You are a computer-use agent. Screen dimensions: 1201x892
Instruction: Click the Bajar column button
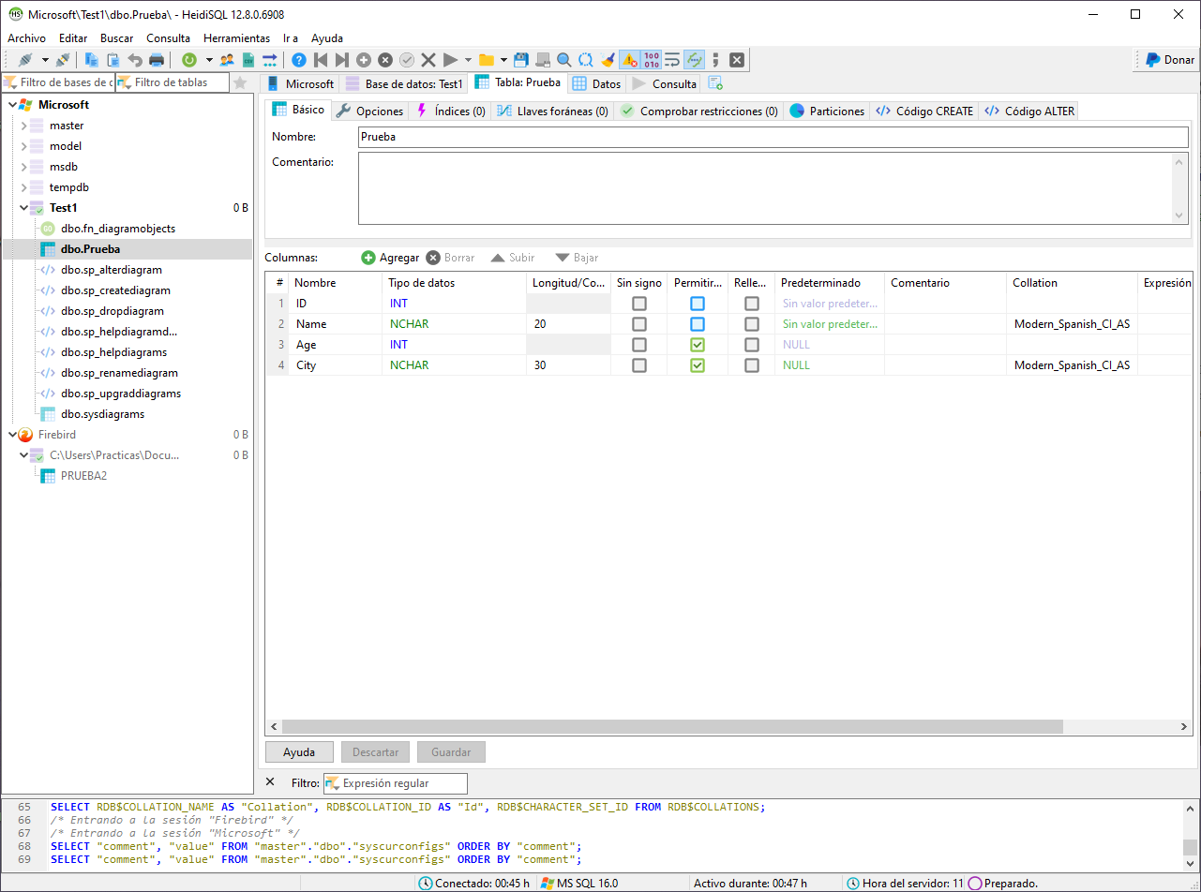[x=577, y=258]
